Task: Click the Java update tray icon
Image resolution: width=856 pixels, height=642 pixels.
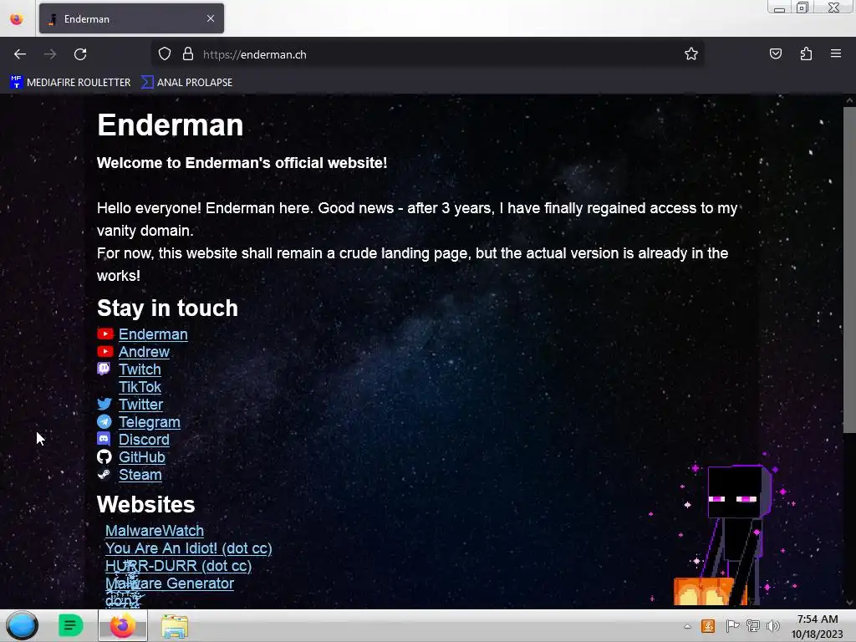Action: [708, 626]
